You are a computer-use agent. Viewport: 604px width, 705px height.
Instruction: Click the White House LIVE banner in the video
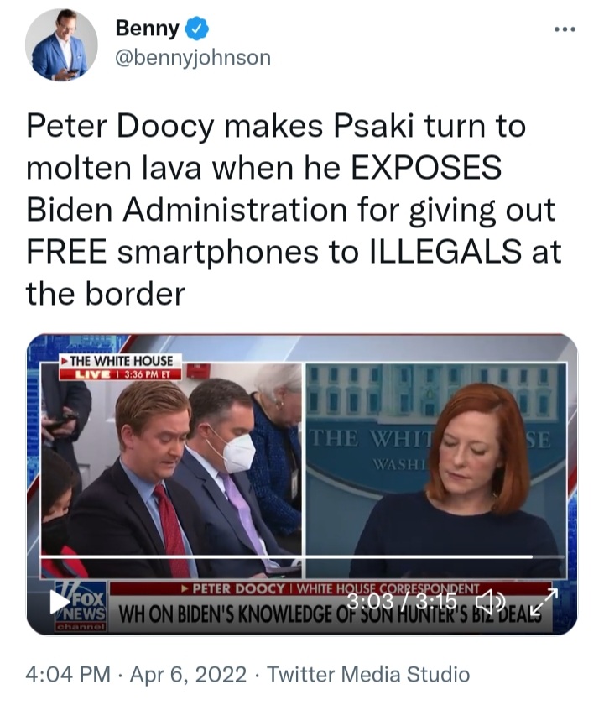click(121, 367)
